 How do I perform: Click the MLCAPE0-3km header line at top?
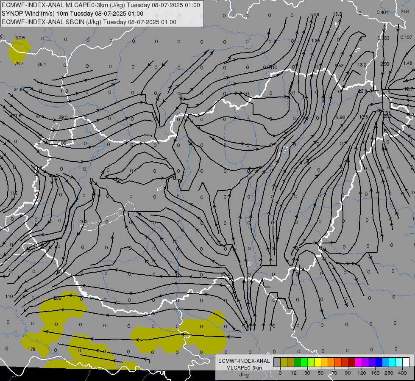pyautogui.click(x=101, y=5)
